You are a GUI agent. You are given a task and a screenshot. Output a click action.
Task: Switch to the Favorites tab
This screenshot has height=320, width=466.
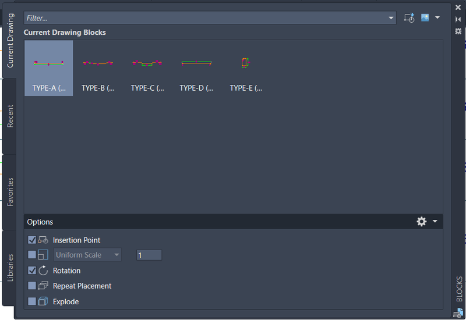click(10, 192)
